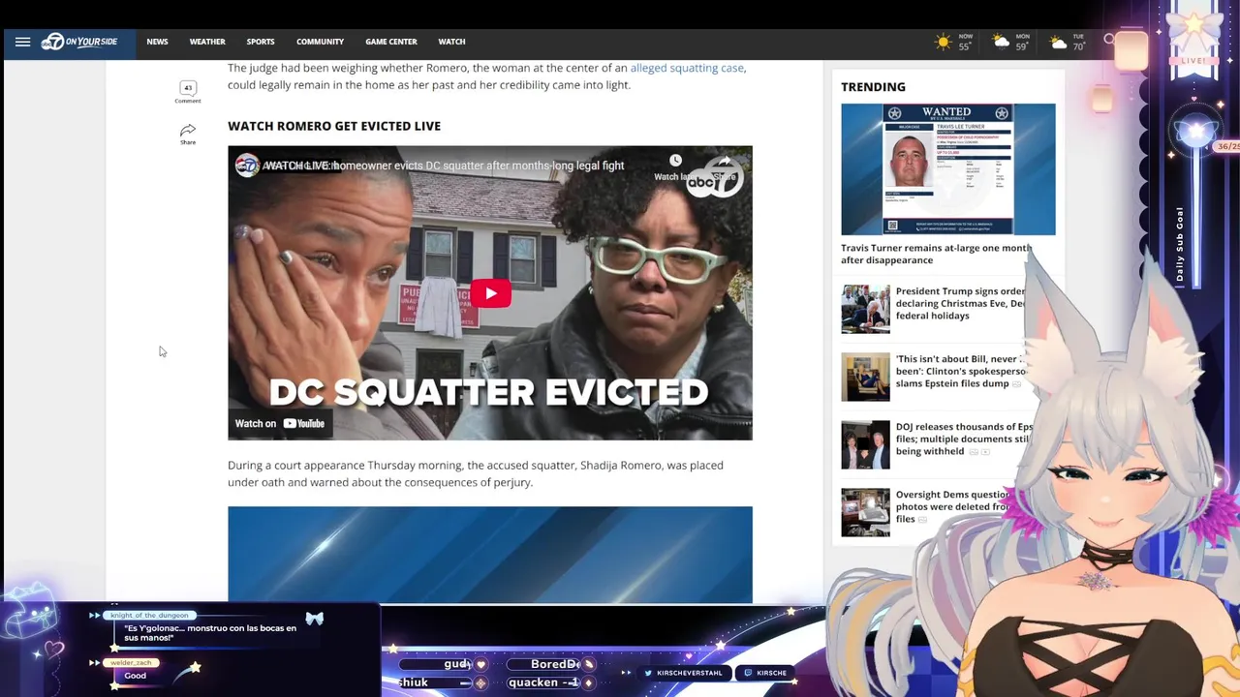The image size is (1240, 697).
Task: Click the TUE weather forecast icon
Action: (x=1058, y=43)
